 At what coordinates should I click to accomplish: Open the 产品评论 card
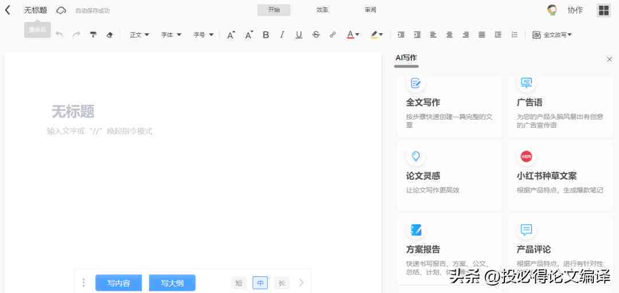coord(561,250)
